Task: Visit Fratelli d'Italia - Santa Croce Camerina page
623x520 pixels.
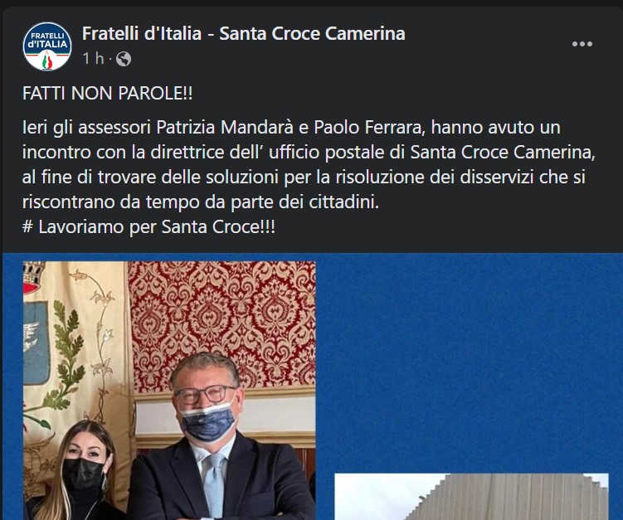Action: [x=244, y=33]
